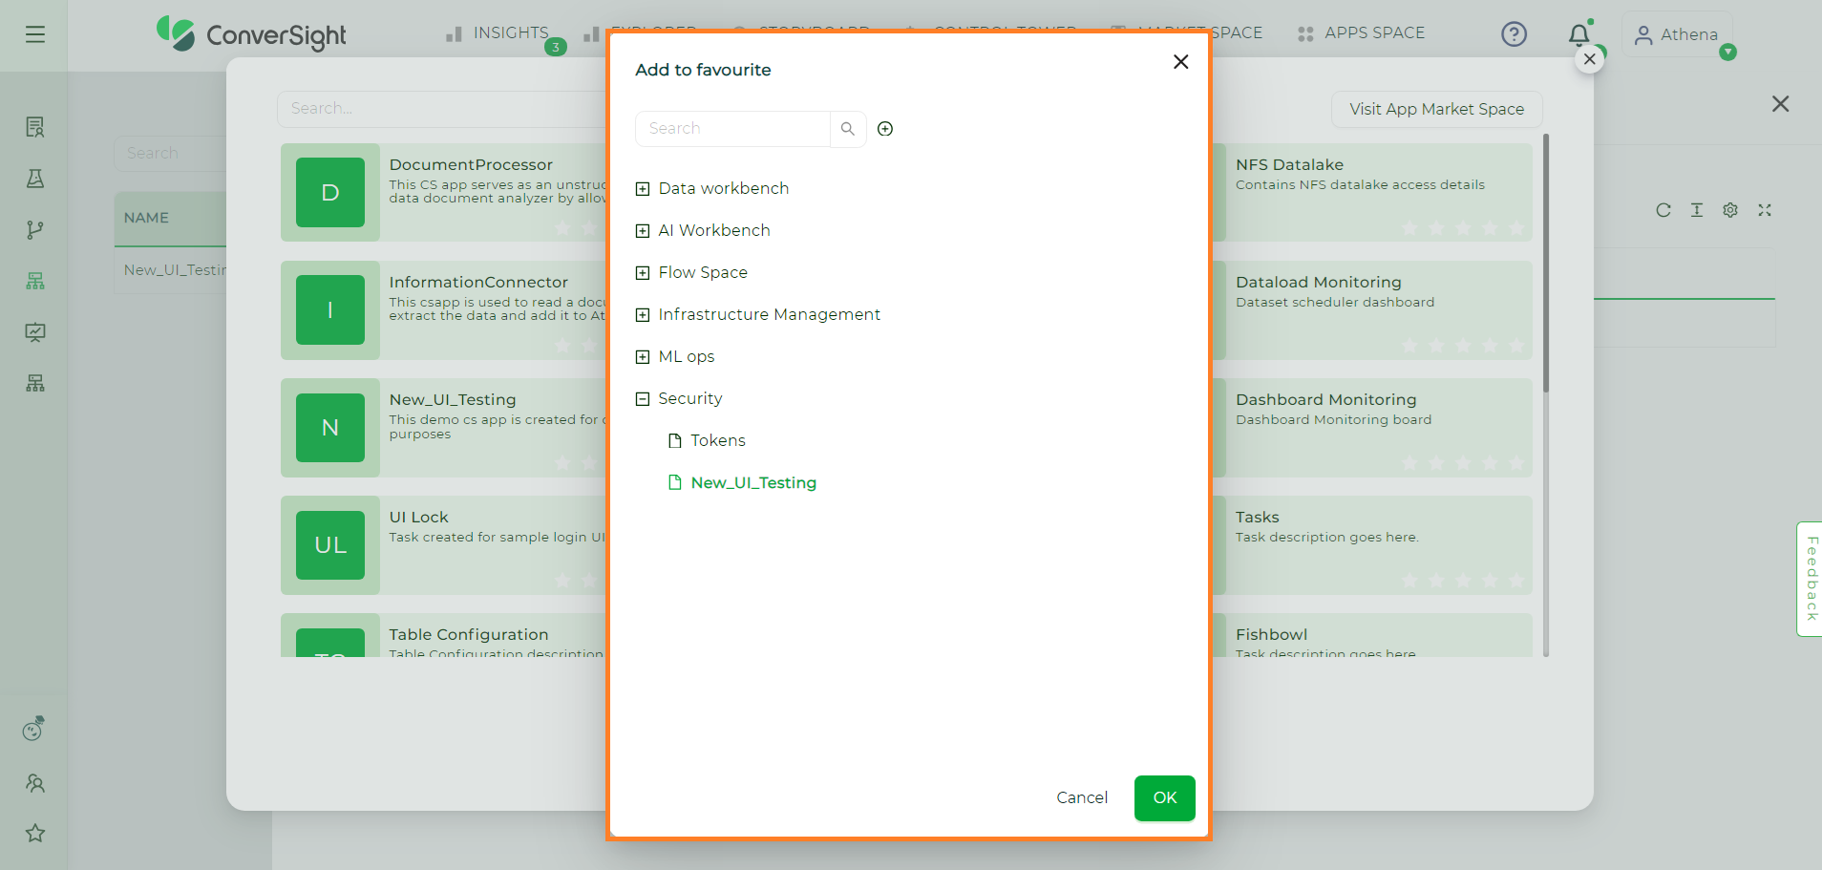Open the dark hierarchy tree sidebar icon

pyautogui.click(x=35, y=383)
